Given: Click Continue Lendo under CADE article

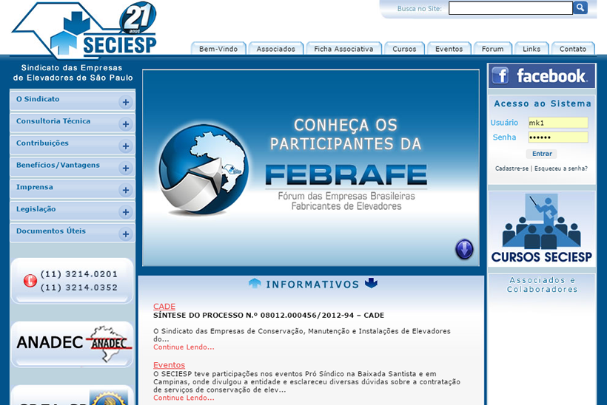Looking at the screenshot, I should [x=184, y=347].
